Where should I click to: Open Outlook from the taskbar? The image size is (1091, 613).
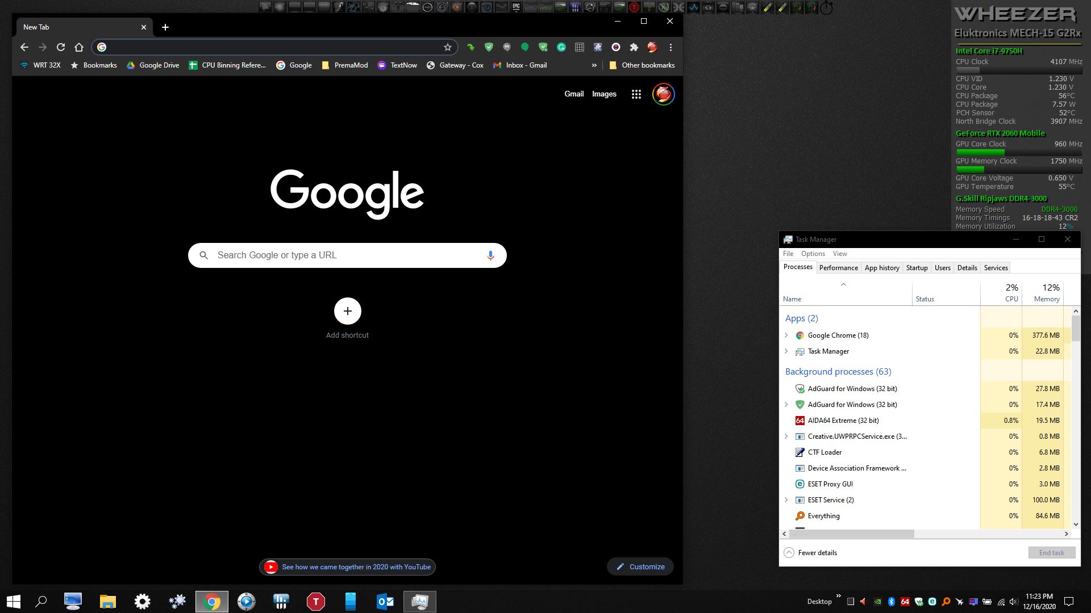(x=385, y=602)
